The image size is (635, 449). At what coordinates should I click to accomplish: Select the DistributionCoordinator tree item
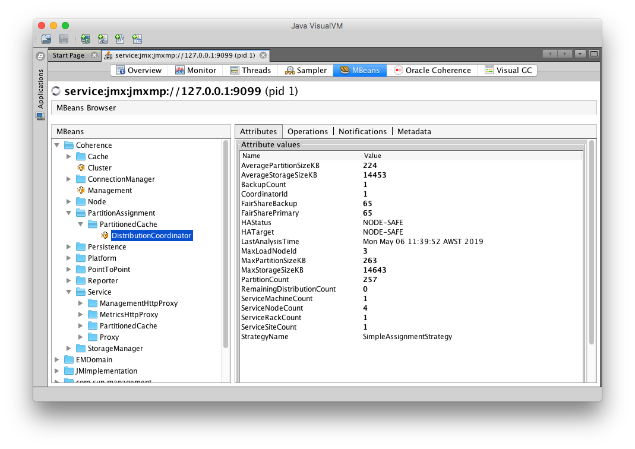[x=151, y=236]
